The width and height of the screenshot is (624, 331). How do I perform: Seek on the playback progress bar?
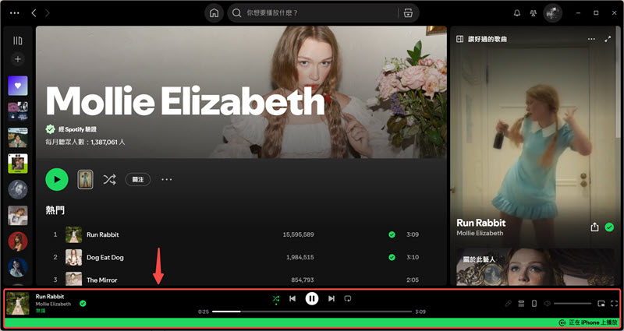point(312,312)
